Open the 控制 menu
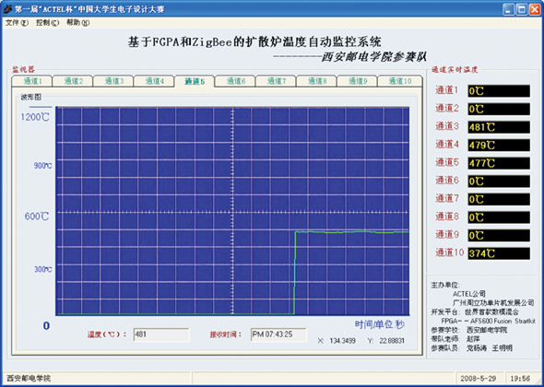544x387 pixels. (x=48, y=22)
